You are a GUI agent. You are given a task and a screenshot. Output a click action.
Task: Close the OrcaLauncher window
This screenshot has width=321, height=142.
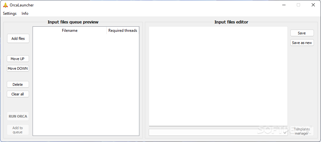pyautogui.click(x=313, y=5)
